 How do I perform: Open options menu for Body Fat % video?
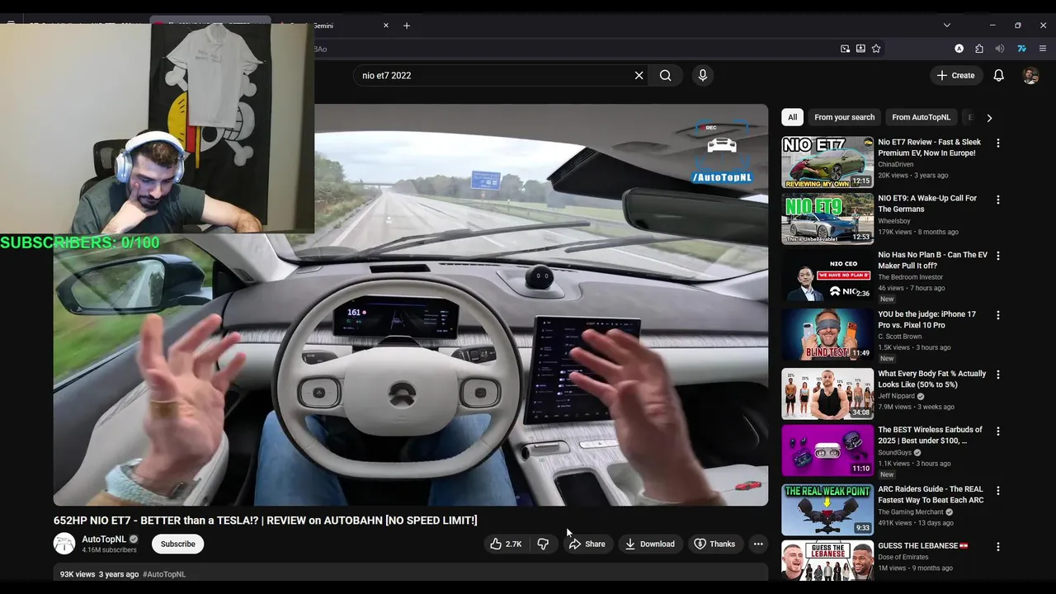pyautogui.click(x=998, y=375)
